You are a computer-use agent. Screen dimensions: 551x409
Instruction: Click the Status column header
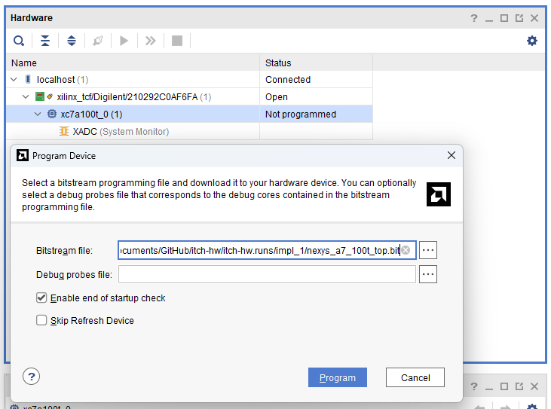[317, 63]
